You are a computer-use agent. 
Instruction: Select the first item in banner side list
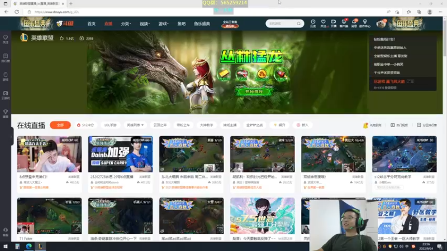(384, 39)
